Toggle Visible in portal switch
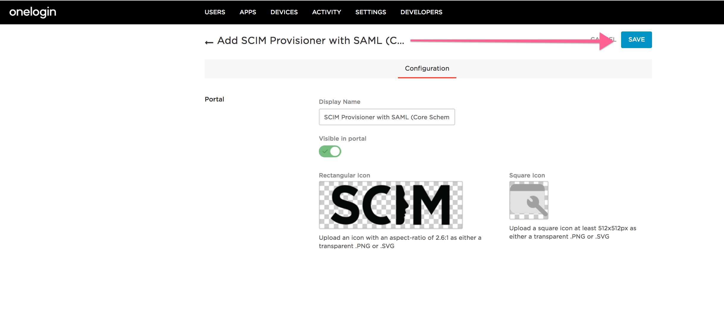The height and width of the screenshot is (311, 724). (x=330, y=151)
